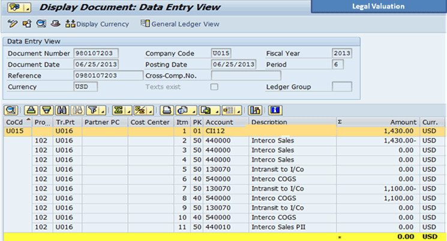Click the blue Information icon
447x241 pixels.
pyautogui.click(x=275, y=110)
